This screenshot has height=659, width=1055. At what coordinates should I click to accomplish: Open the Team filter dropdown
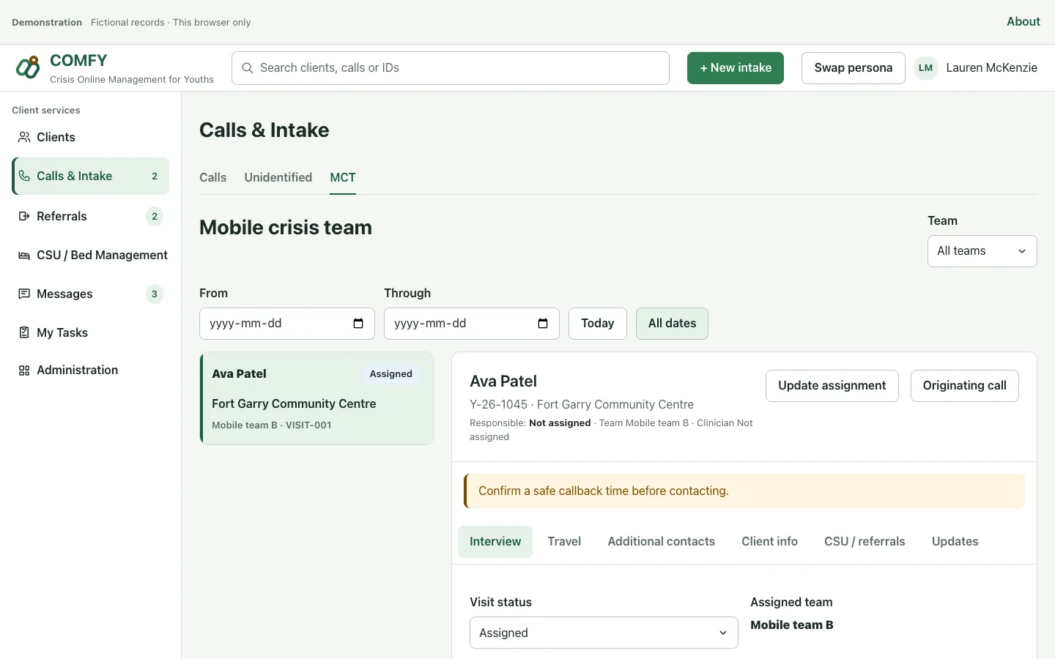tap(982, 251)
